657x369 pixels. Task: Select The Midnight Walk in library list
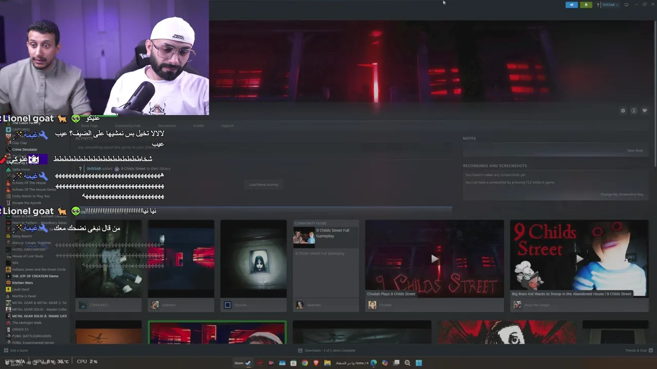pos(26,323)
